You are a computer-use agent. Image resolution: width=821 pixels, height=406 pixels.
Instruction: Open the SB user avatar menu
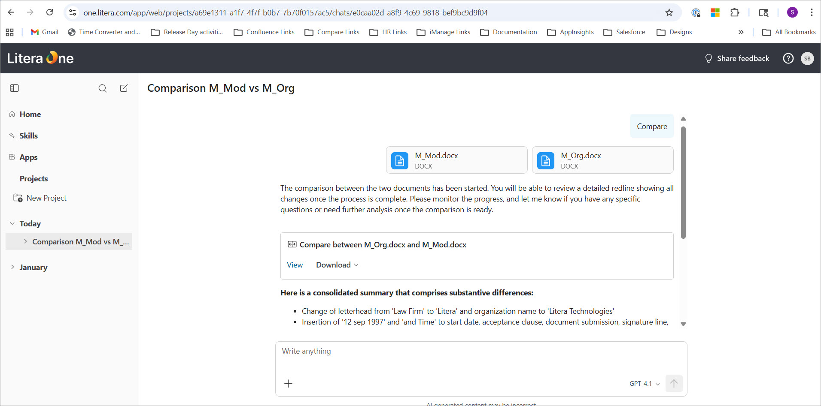point(807,58)
